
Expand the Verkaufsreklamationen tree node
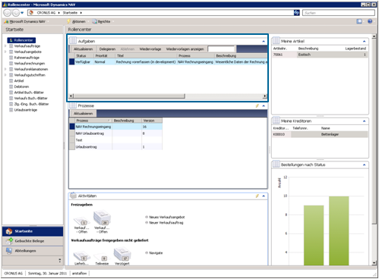tap(5, 69)
